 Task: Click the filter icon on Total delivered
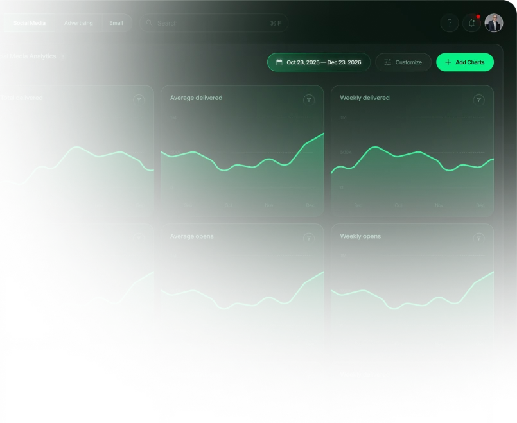pyautogui.click(x=139, y=100)
